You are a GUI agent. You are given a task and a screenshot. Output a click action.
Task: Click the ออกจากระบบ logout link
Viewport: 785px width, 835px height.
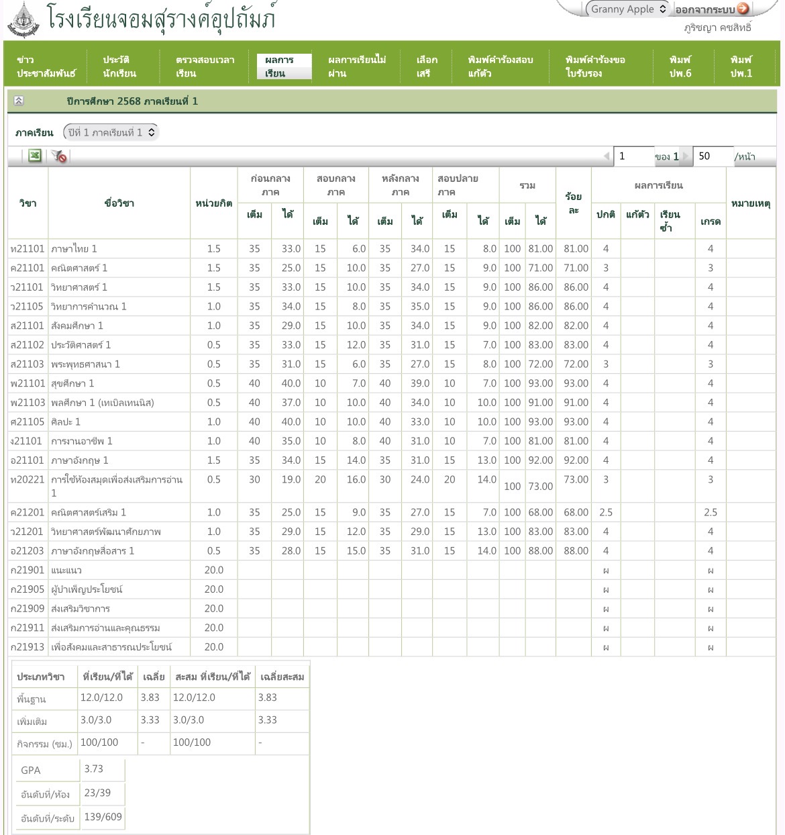pyautogui.click(x=704, y=9)
